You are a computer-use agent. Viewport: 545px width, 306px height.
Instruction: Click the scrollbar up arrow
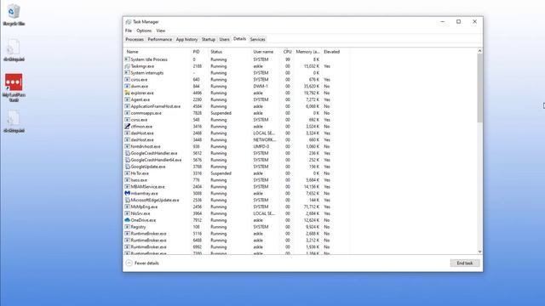click(x=479, y=51)
